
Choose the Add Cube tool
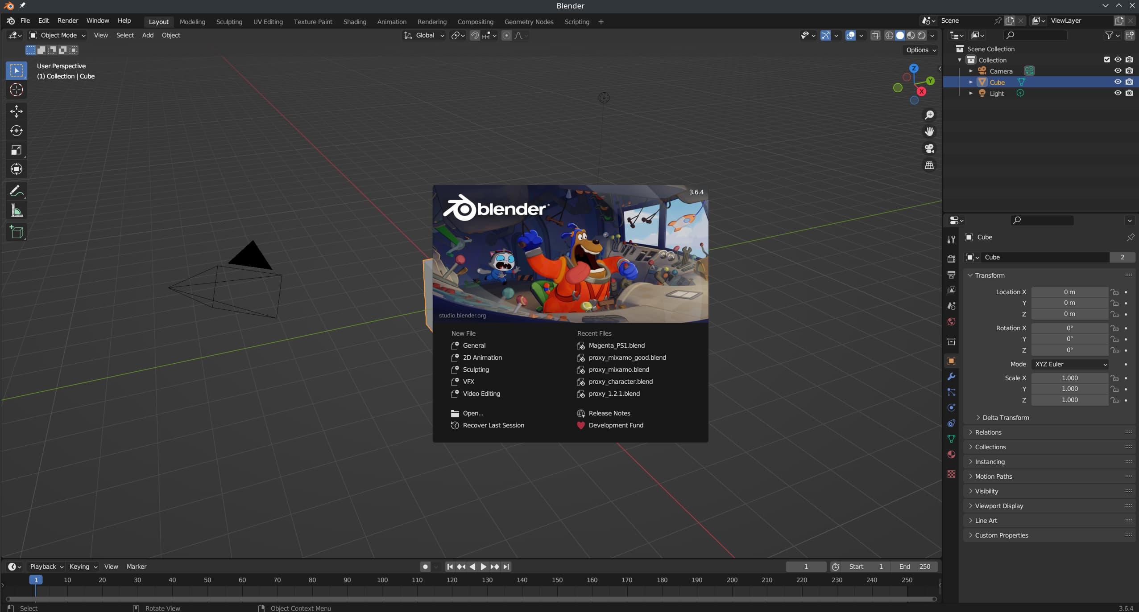coord(17,232)
